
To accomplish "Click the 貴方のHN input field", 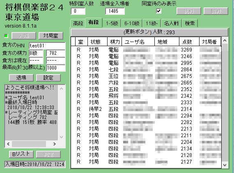I will click(x=47, y=46).
